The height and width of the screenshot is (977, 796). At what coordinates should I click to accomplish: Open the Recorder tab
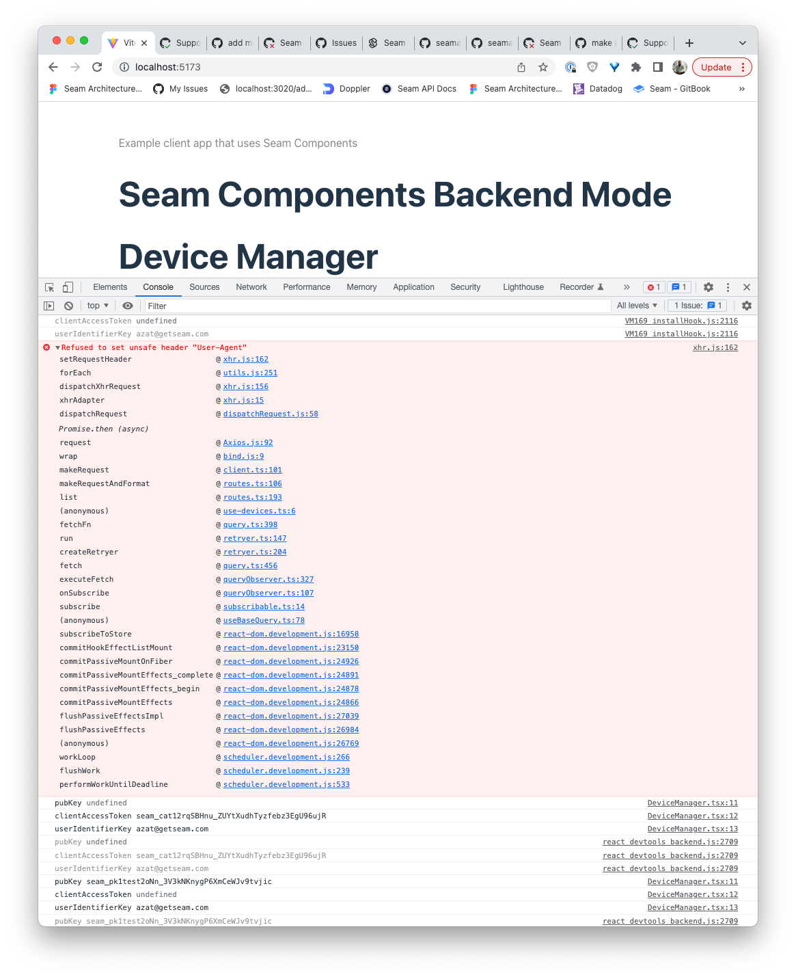(581, 287)
